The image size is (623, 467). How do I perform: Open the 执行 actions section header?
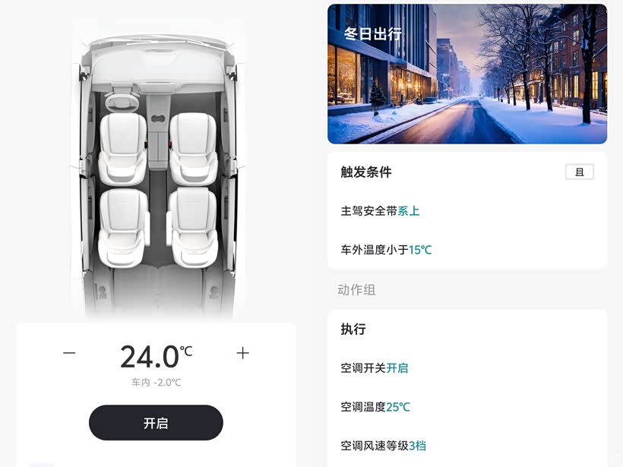pyautogui.click(x=353, y=329)
